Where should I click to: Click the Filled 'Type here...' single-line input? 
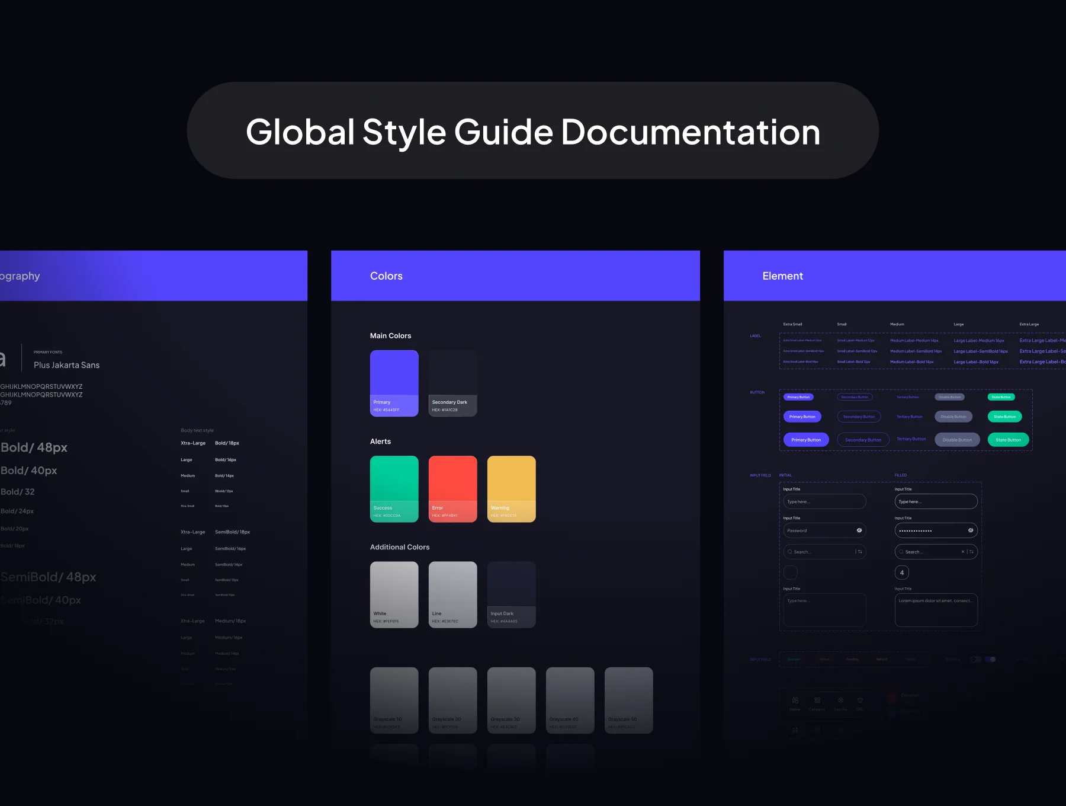(x=936, y=501)
